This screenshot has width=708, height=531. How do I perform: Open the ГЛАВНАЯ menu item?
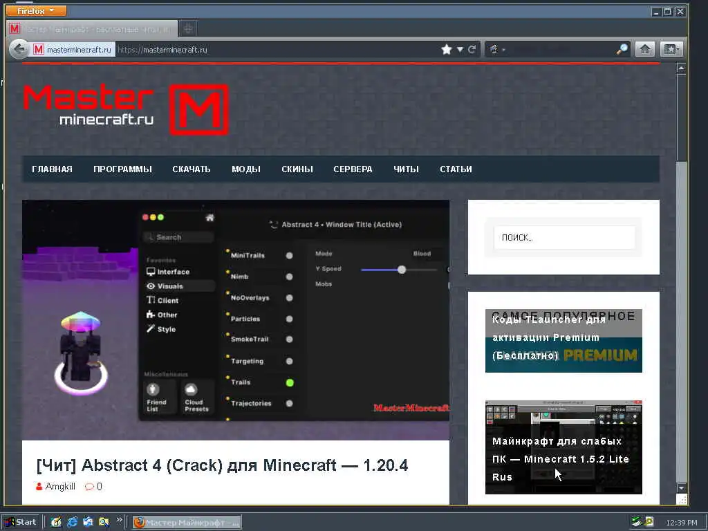(52, 169)
